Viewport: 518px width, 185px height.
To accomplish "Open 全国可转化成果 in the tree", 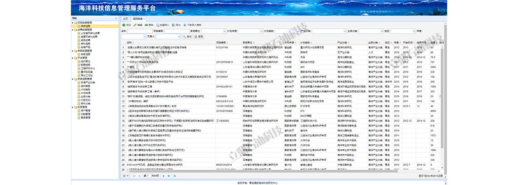I will [x=89, y=36].
